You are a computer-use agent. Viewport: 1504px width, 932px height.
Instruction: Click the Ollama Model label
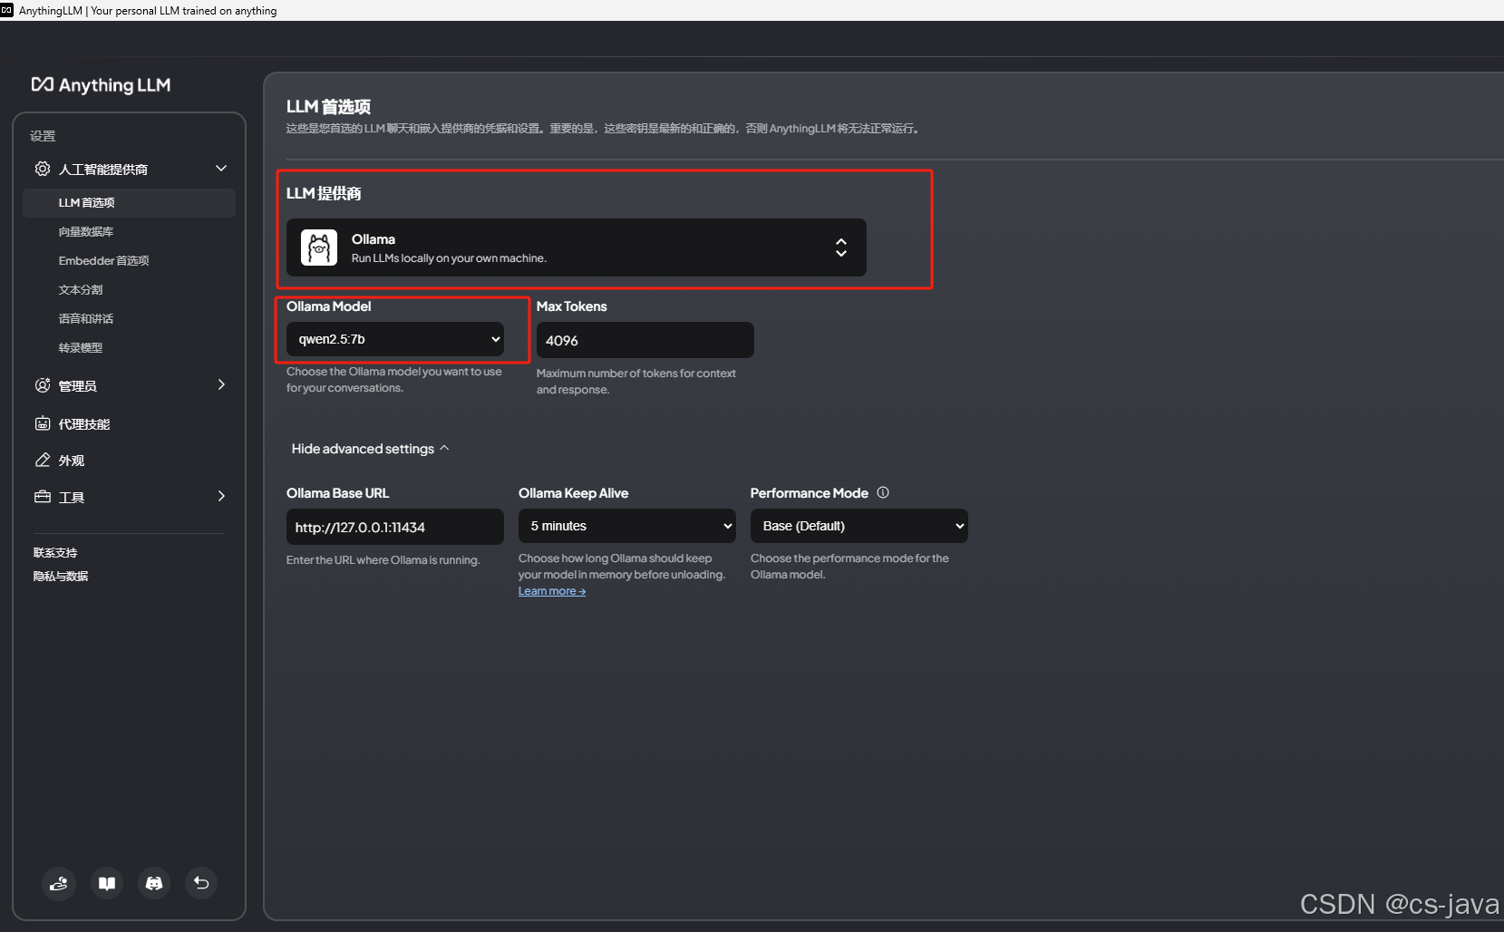click(329, 306)
